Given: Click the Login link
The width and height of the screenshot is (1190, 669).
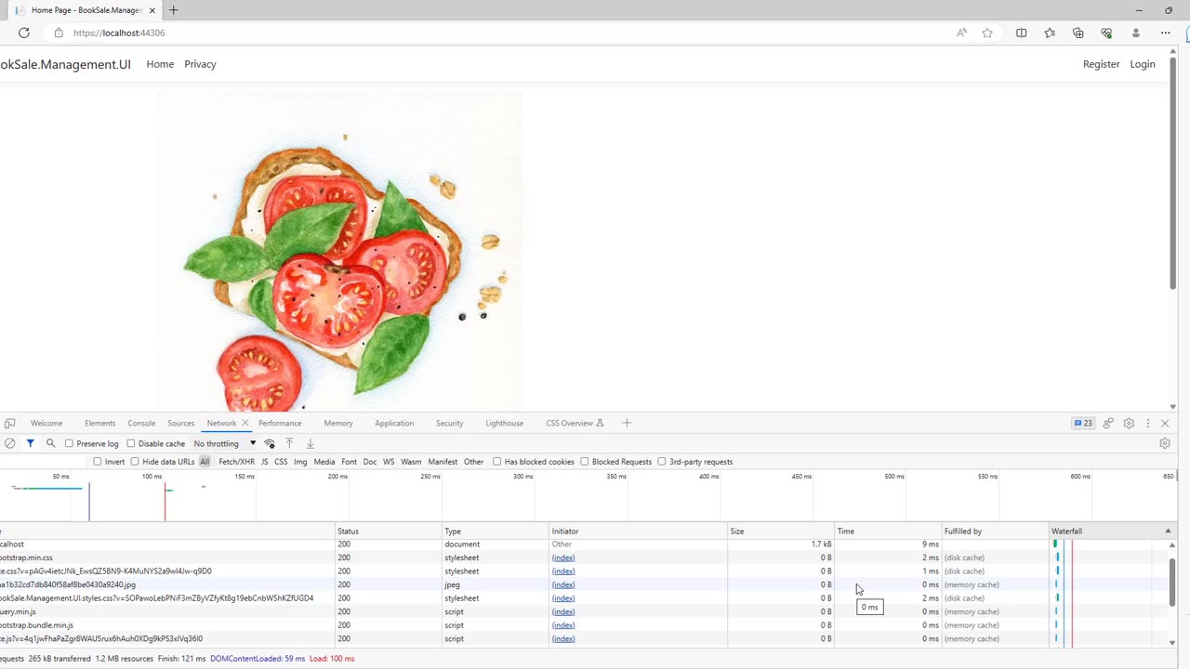Looking at the screenshot, I should click(1143, 64).
